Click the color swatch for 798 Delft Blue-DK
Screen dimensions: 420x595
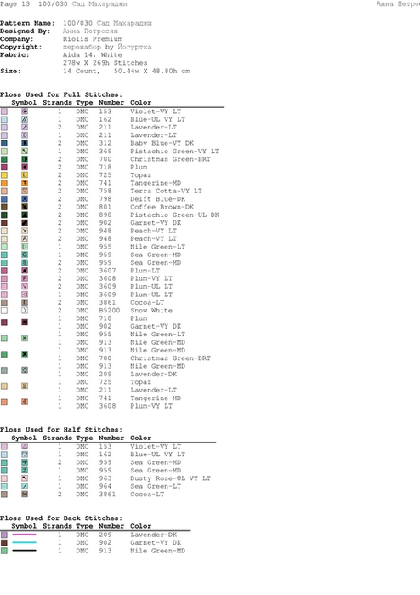4,199
